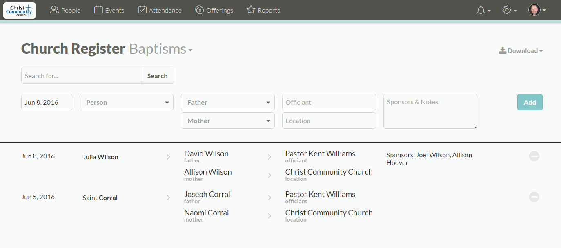The image size is (561, 248).
Task: Remove Saint Corral's baptism entry
Action: 534,197
